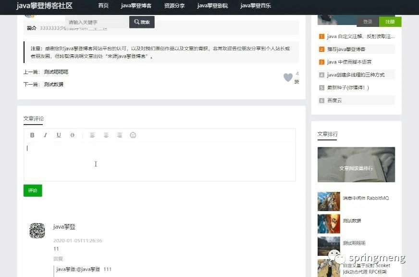Click the java攀登 commenter avatar
Screen dimensions: 419x277
pyautogui.click(x=37, y=230)
